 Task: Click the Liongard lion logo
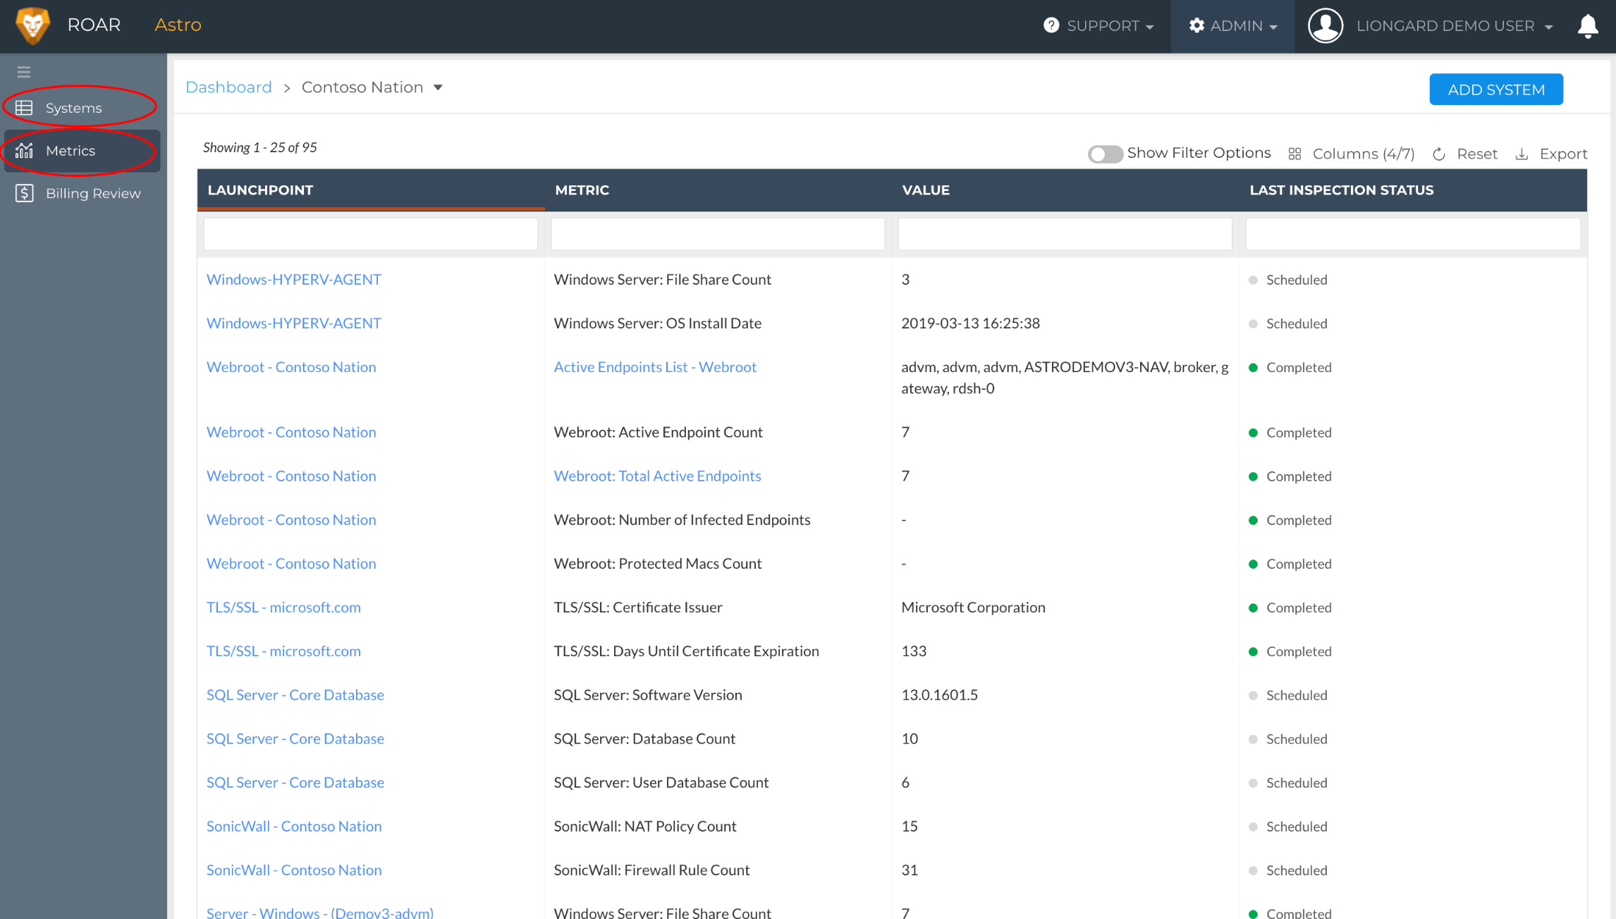click(x=33, y=25)
